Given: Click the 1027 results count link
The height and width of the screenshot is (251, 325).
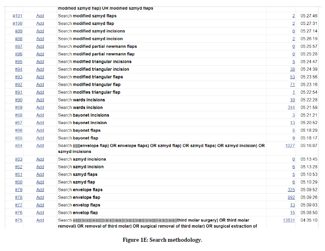Looking at the screenshot, I should [x=290, y=146].
